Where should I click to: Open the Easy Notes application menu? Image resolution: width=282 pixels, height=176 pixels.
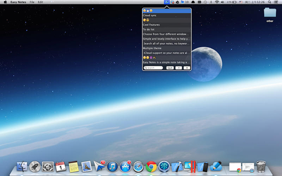18,2
